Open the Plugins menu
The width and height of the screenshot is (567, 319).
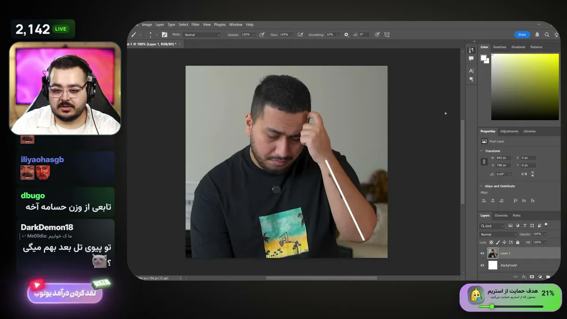[x=220, y=25]
